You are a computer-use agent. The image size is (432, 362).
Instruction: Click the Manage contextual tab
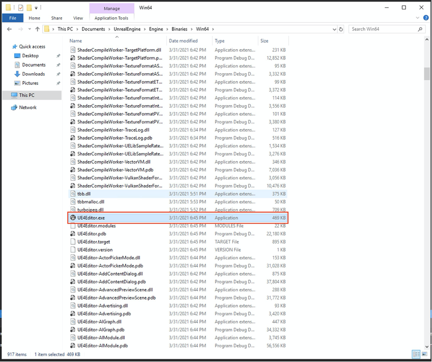[x=112, y=8]
